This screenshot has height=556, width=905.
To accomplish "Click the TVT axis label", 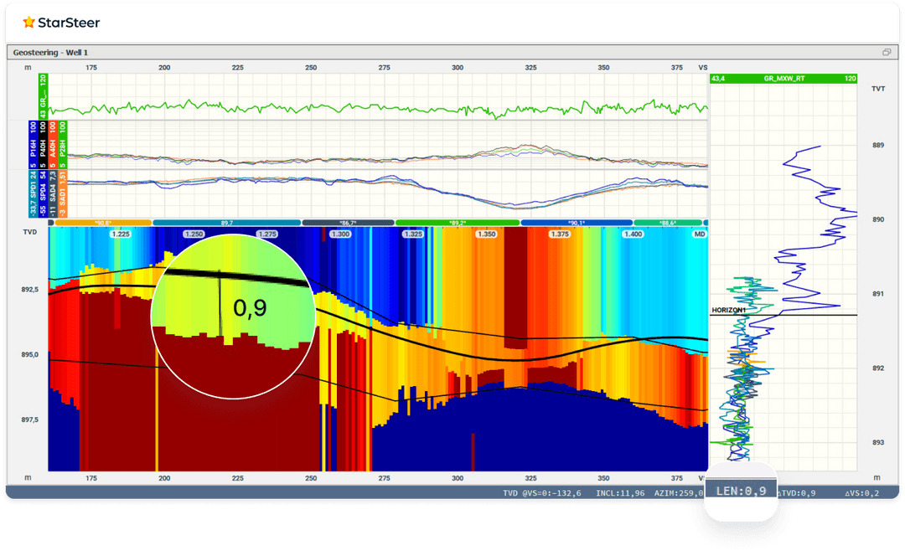I will click(x=878, y=89).
